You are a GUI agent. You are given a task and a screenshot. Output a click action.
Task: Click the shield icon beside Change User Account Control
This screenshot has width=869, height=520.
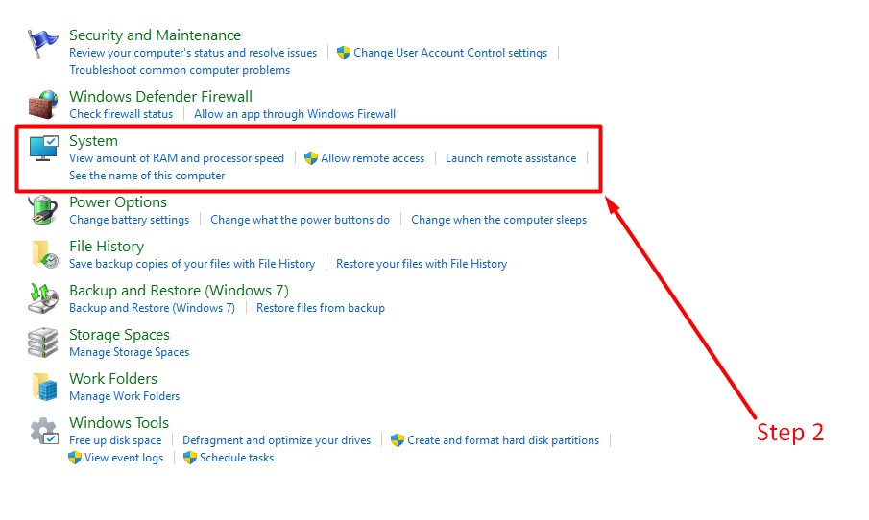click(344, 53)
